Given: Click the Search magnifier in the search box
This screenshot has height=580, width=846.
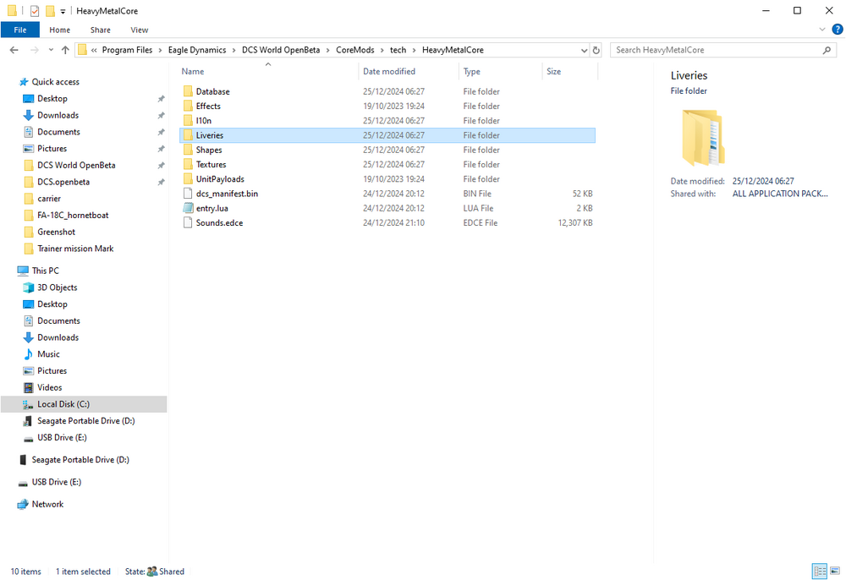Looking at the screenshot, I should point(827,49).
